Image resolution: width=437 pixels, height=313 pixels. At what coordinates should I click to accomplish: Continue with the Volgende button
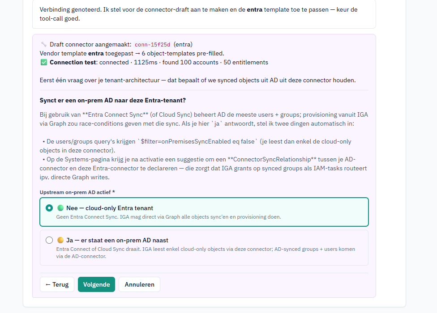tap(96, 284)
